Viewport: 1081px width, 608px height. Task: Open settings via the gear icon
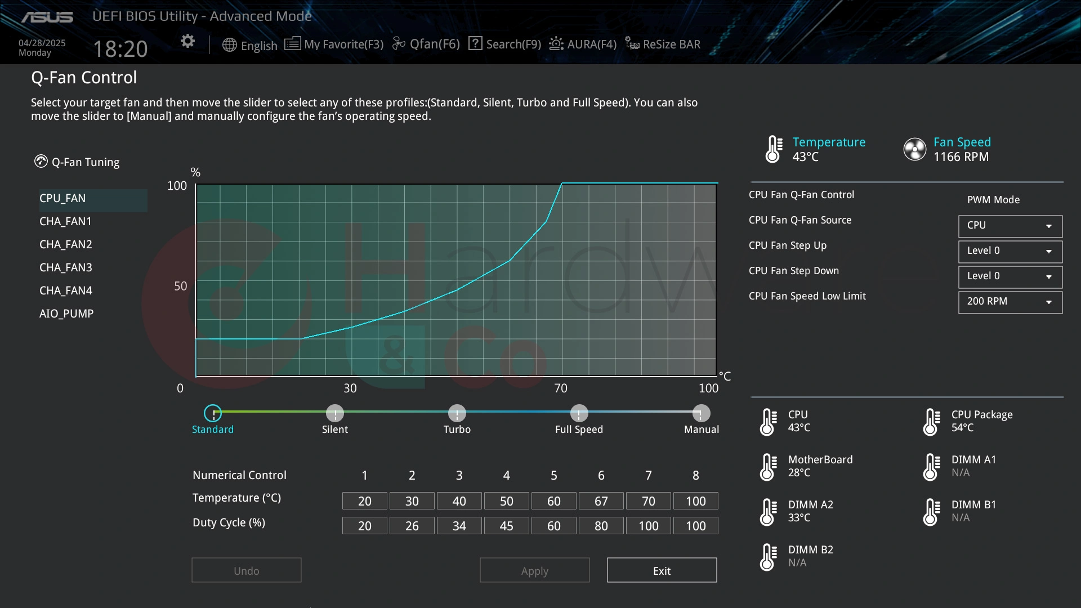pos(187,41)
